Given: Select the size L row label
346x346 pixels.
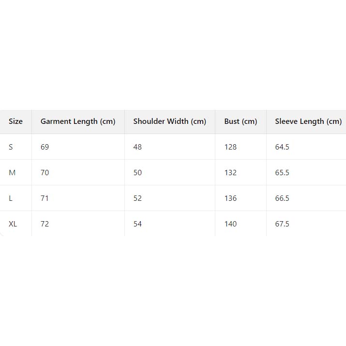Looking at the screenshot, I should click(11, 198).
